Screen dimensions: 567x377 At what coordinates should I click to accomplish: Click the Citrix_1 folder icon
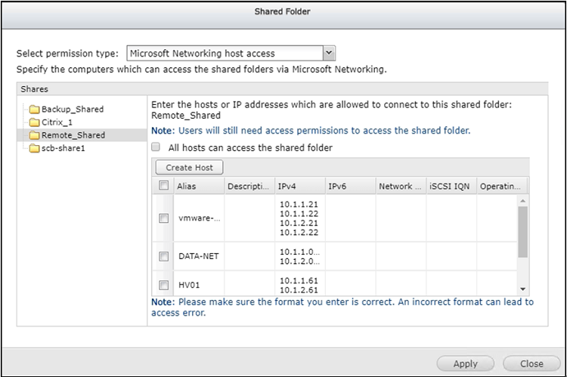point(34,122)
